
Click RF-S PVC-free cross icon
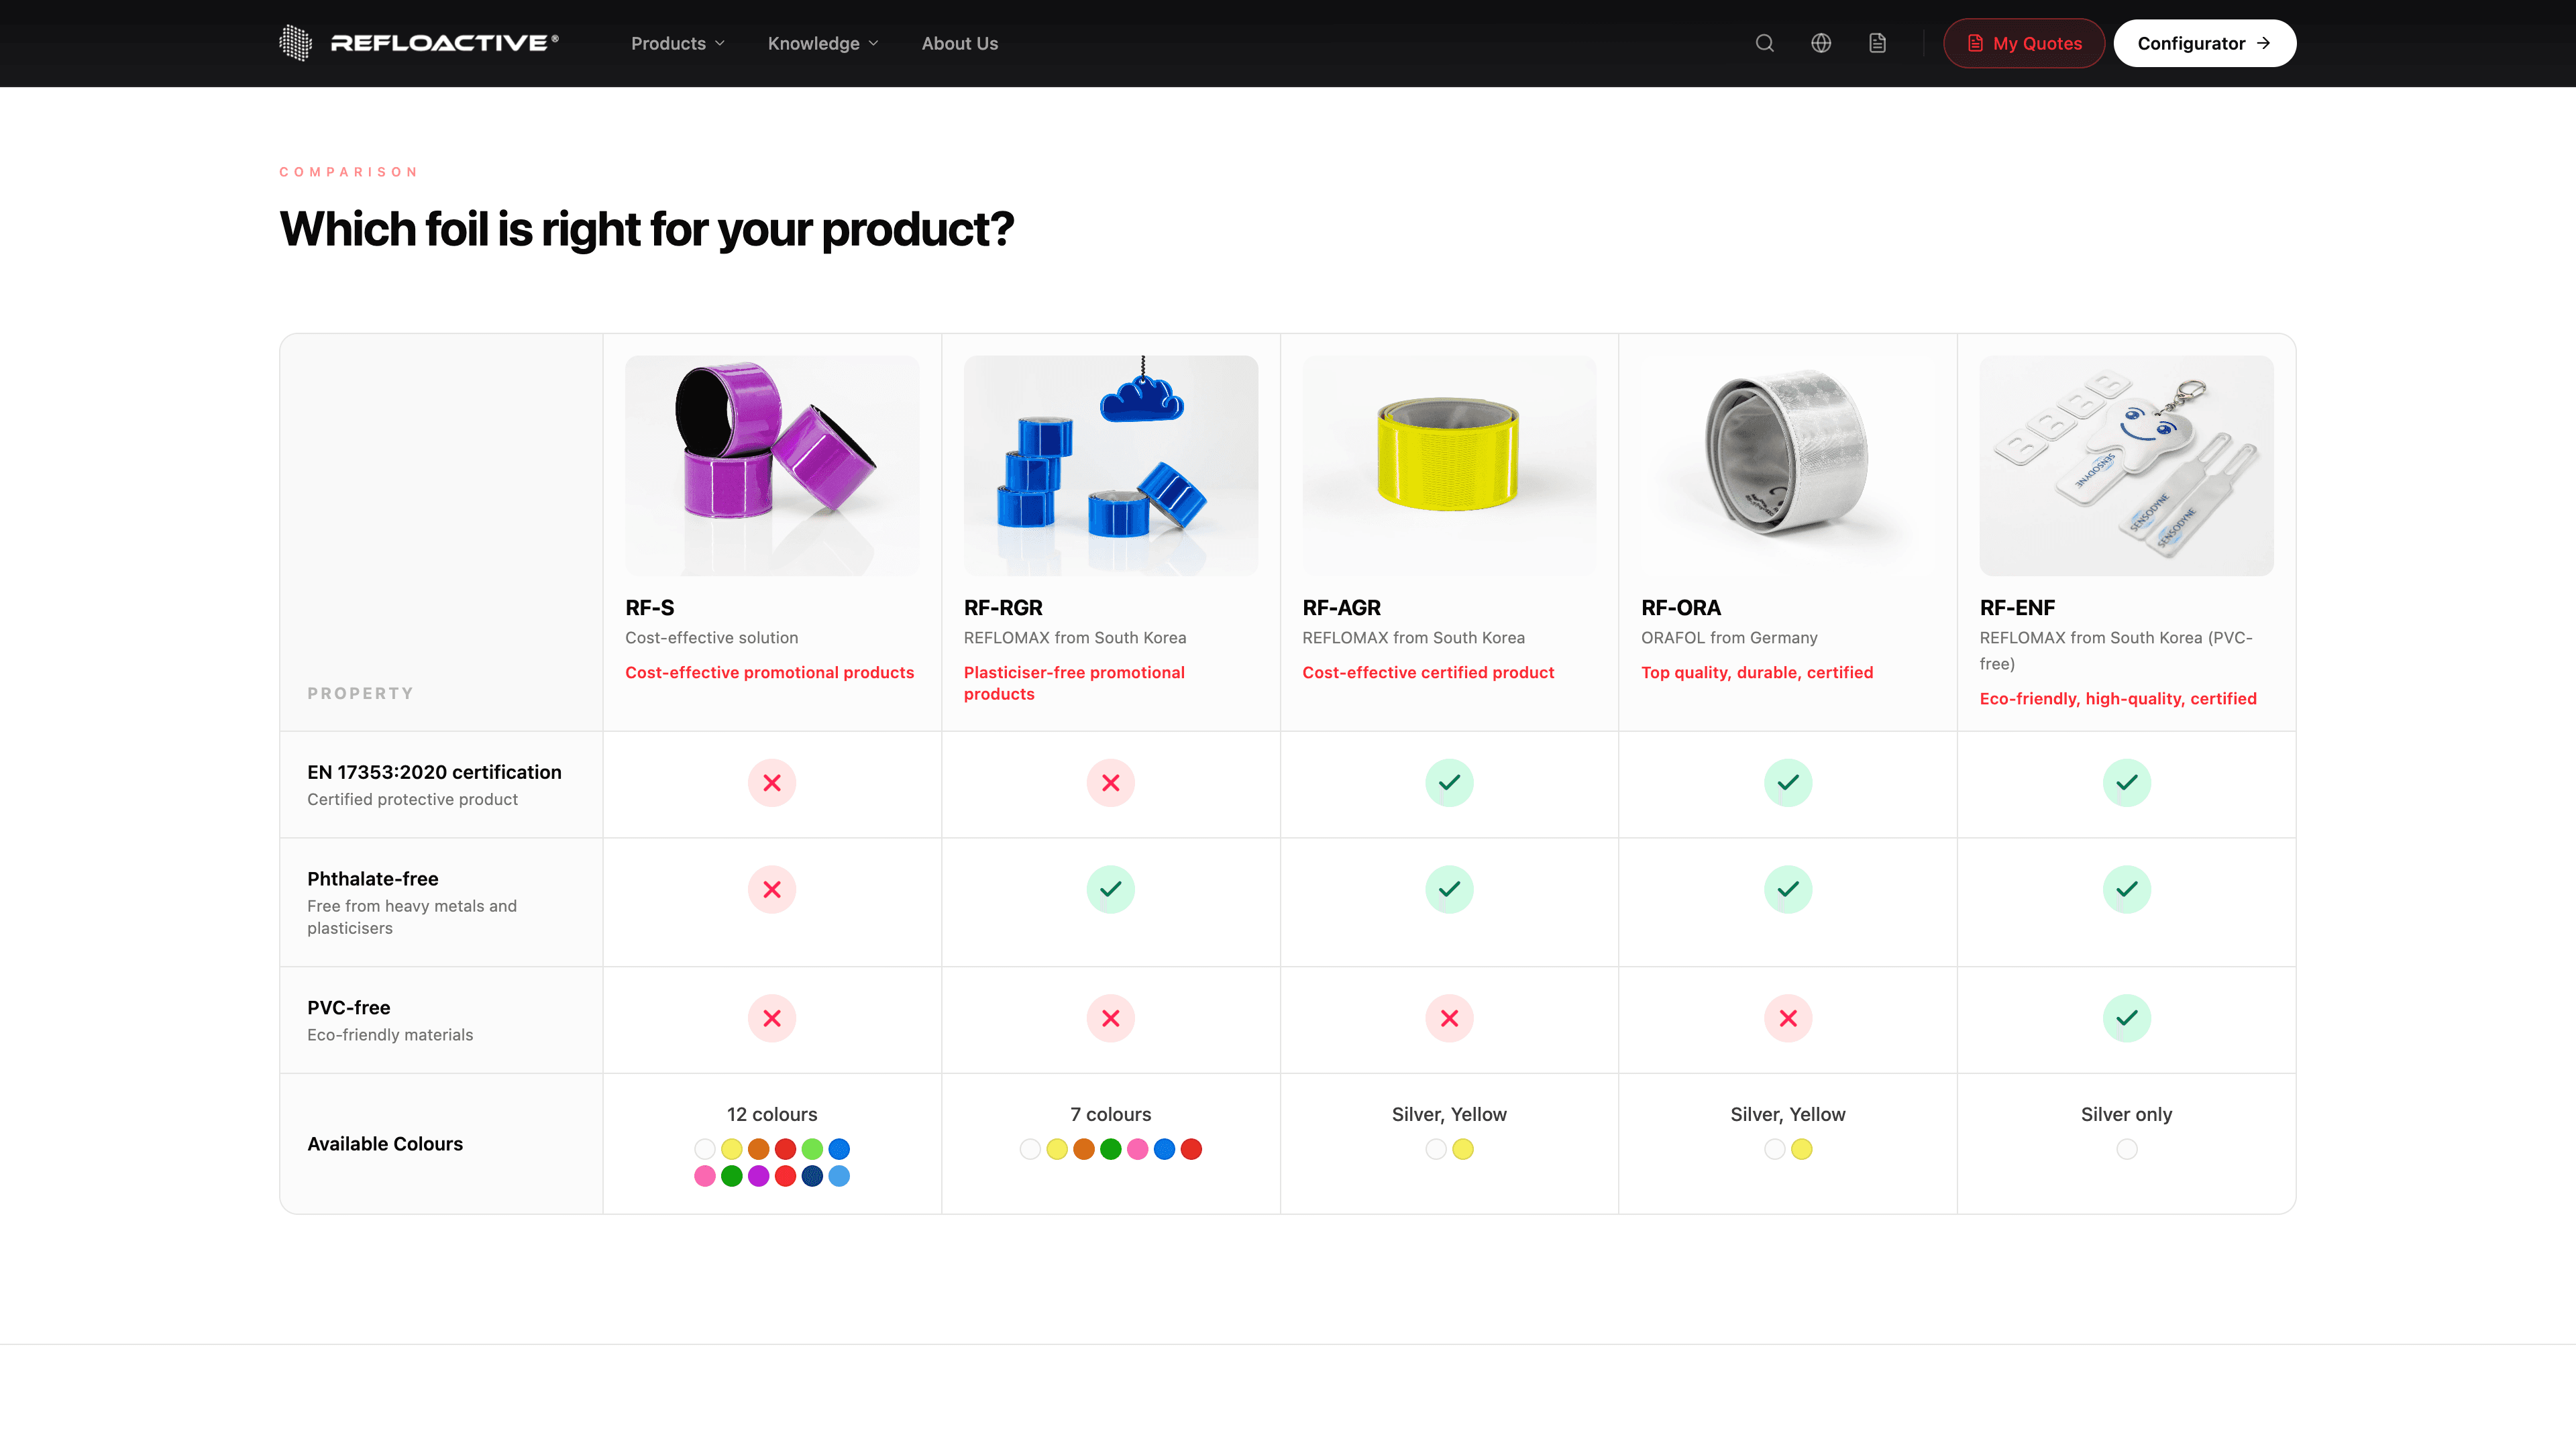coord(772,1018)
